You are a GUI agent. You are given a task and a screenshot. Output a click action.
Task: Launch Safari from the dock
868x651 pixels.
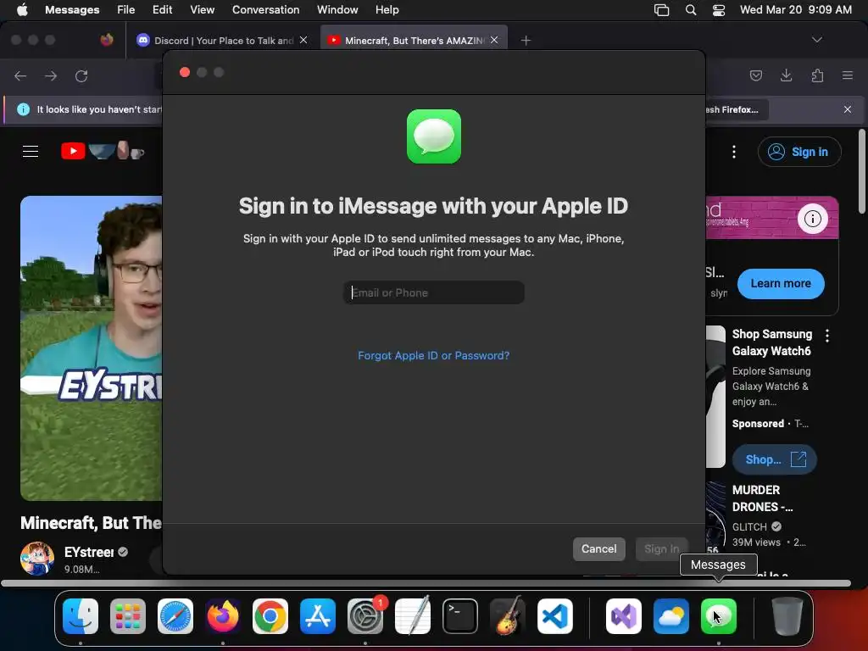click(x=175, y=616)
